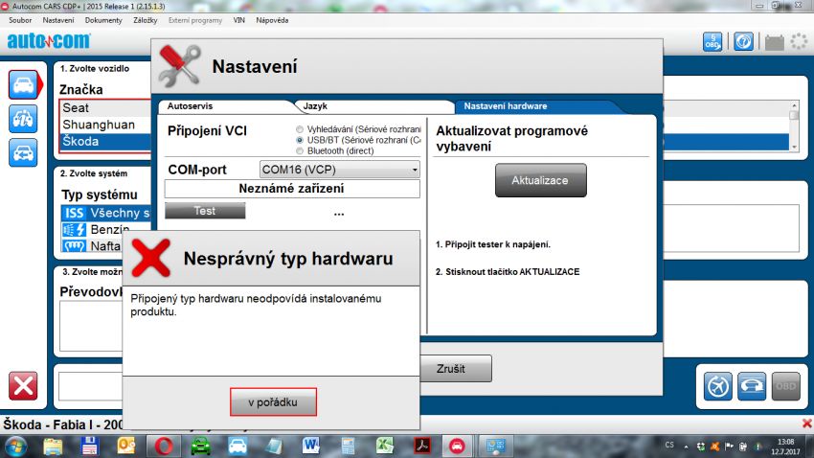Click the v pořádku button
The width and height of the screenshot is (814, 458).
tap(273, 401)
